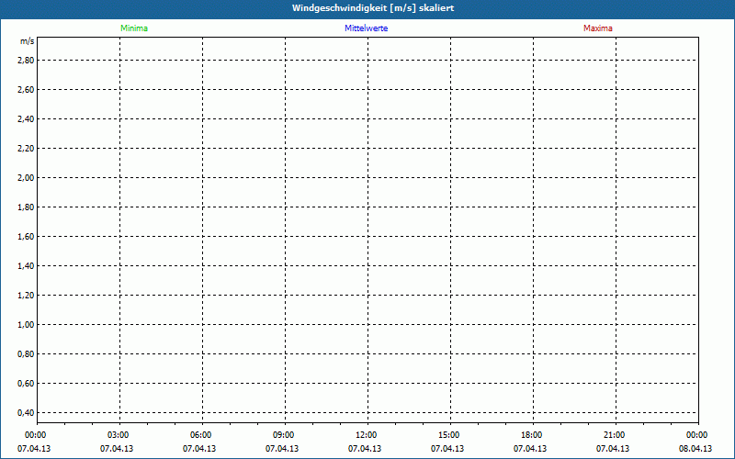Click the 08.04.13 date label
The width and height of the screenshot is (735, 459).
point(695,449)
